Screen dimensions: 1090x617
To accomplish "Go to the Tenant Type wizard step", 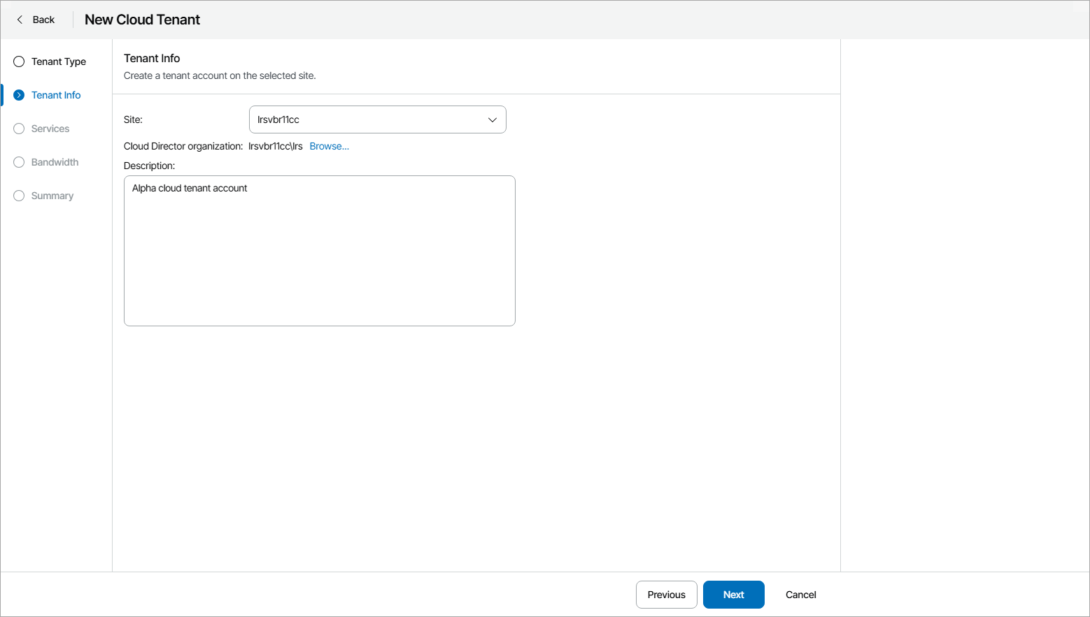I will click(59, 61).
